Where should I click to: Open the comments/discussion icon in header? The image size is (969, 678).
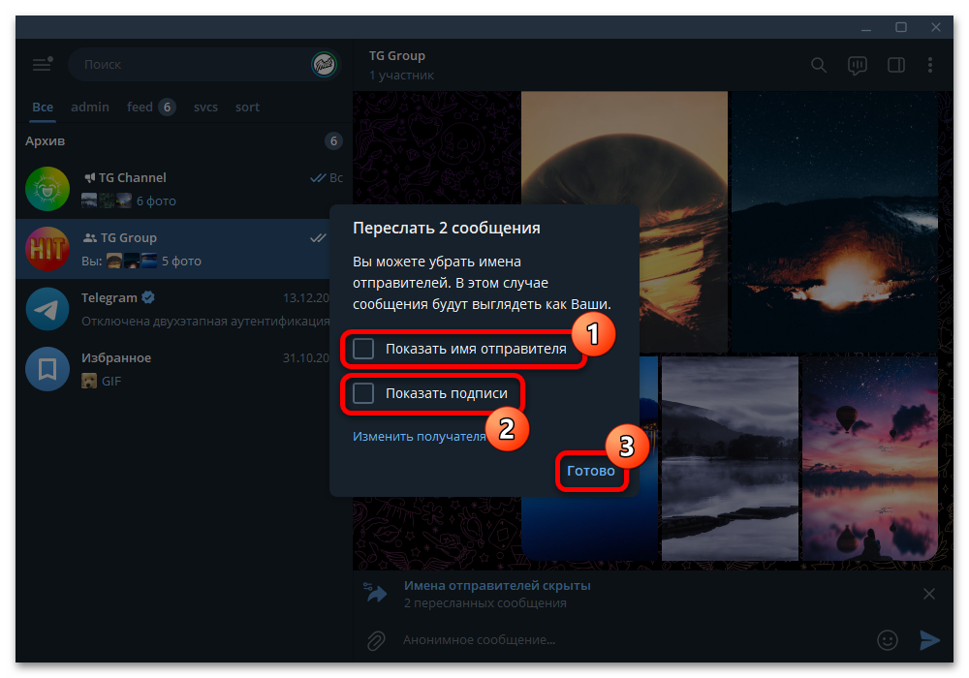858,66
